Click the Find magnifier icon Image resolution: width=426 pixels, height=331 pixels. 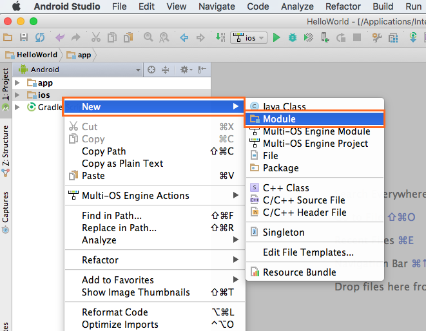(148, 37)
